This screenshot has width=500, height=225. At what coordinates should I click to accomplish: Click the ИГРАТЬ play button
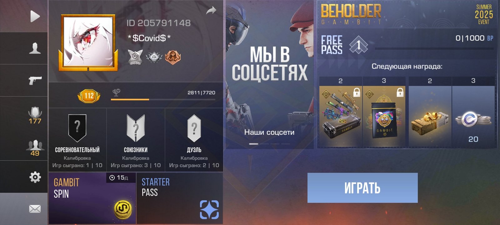(x=362, y=188)
